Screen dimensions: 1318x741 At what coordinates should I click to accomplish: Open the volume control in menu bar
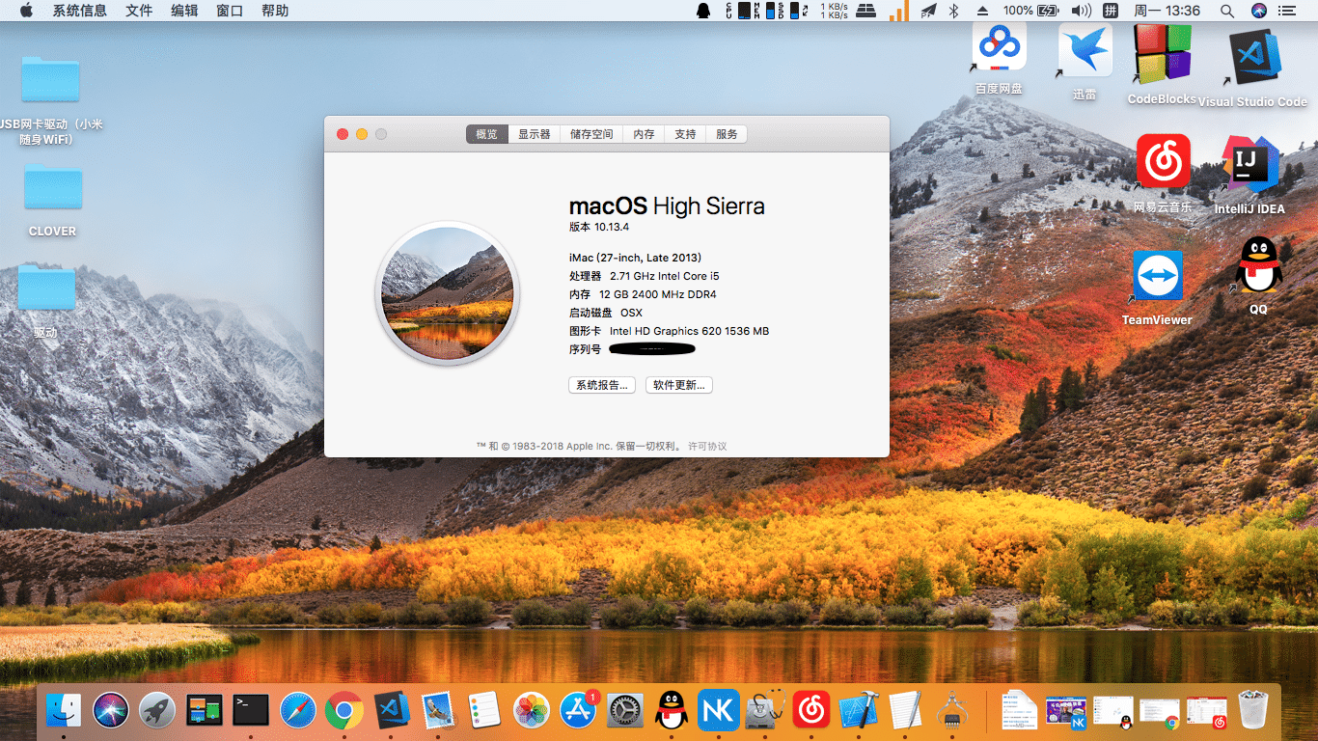click(x=1082, y=11)
